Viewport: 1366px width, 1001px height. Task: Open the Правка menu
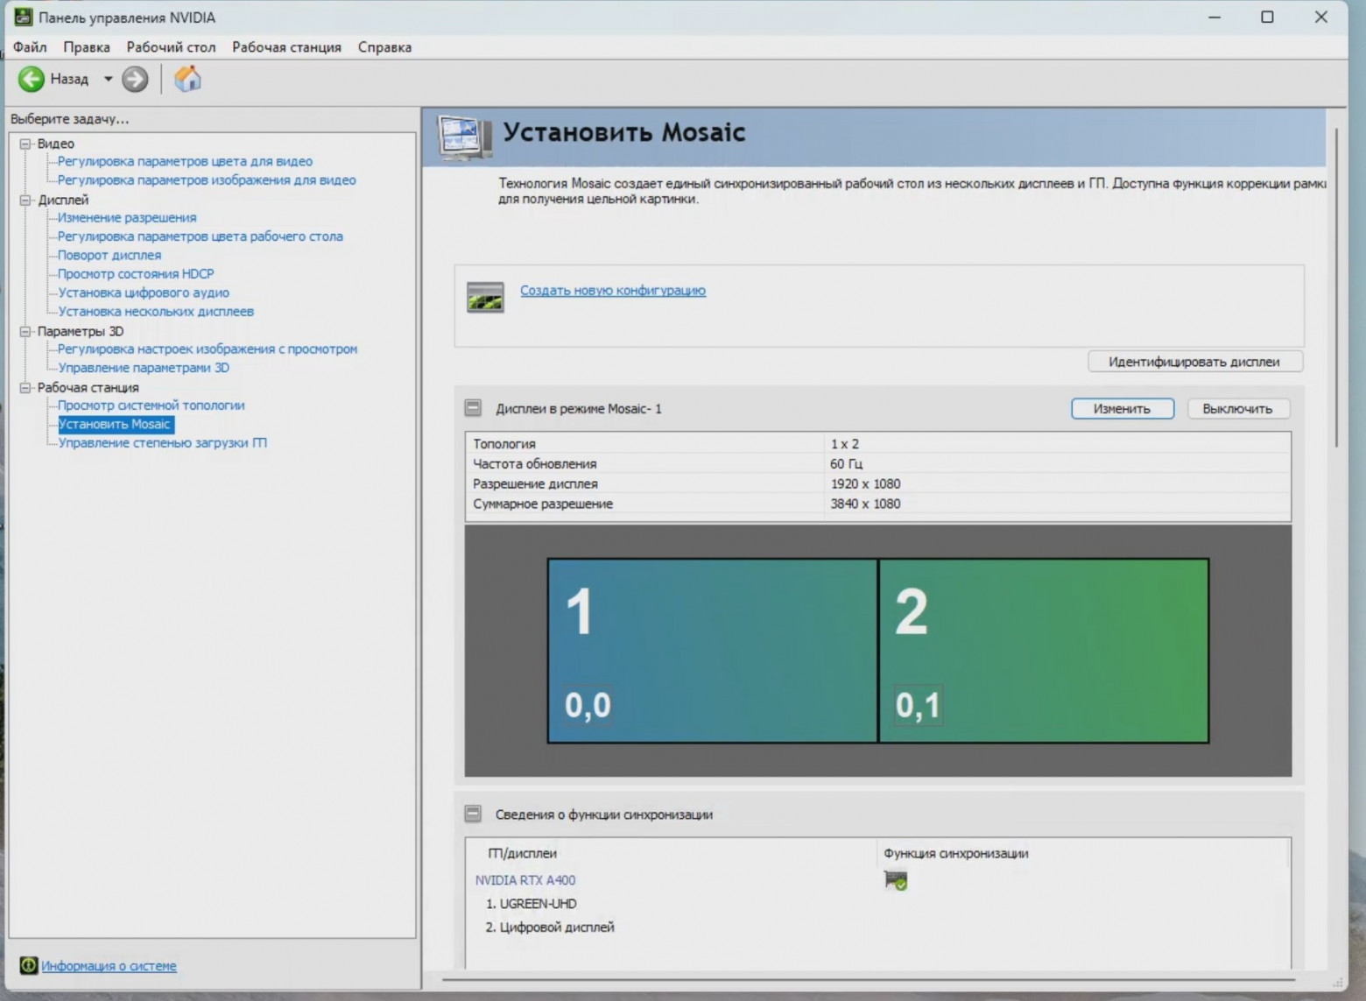click(87, 47)
